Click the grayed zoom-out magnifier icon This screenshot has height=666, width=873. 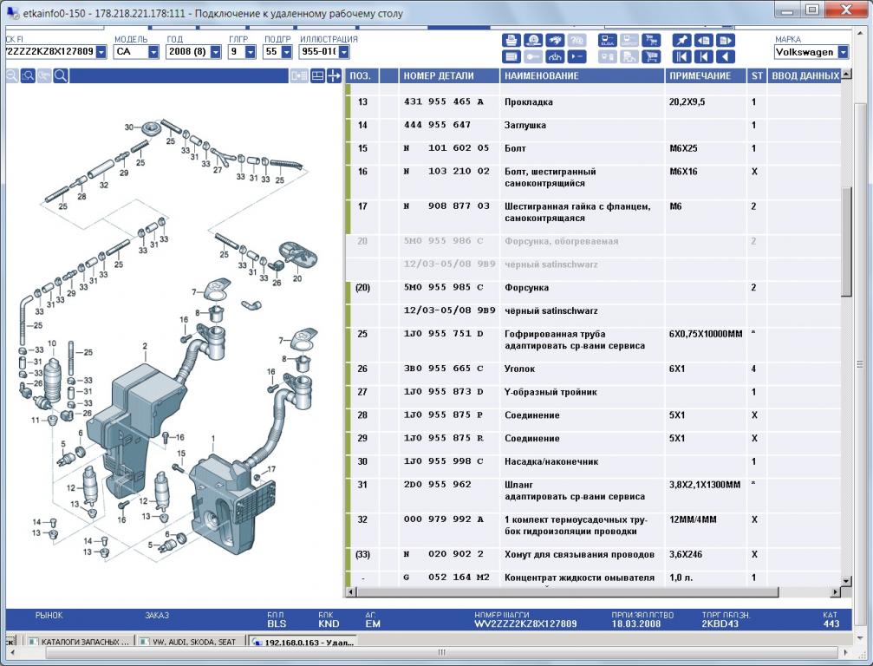pos(11,75)
